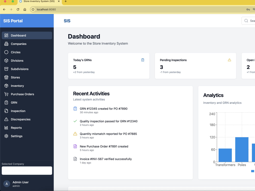This screenshot has width=255, height=191.
Task: Click the Today's GRNs clipboard icon
Action: pos(143,60)
